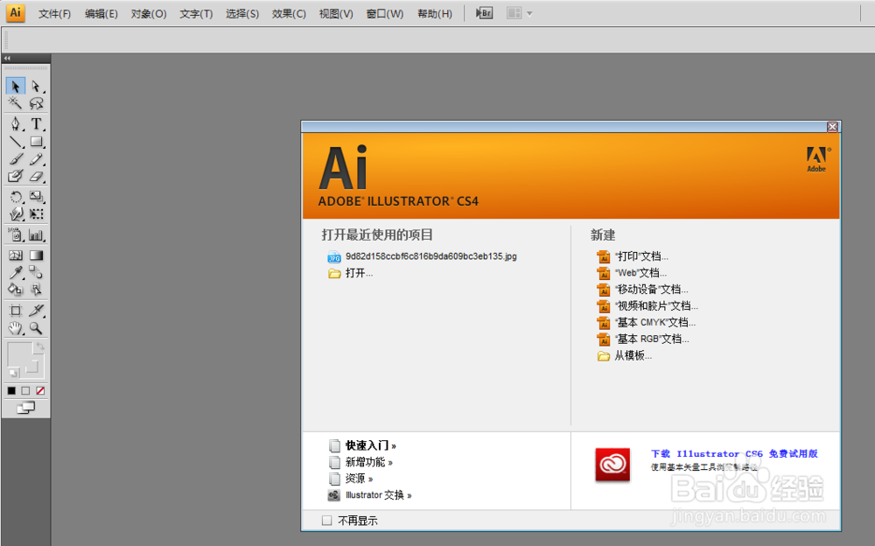
Task: Select the Direct Selection tool
Action: [x=36, y=86]
